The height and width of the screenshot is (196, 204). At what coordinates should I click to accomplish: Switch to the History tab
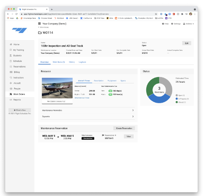[x=72, y=62]
